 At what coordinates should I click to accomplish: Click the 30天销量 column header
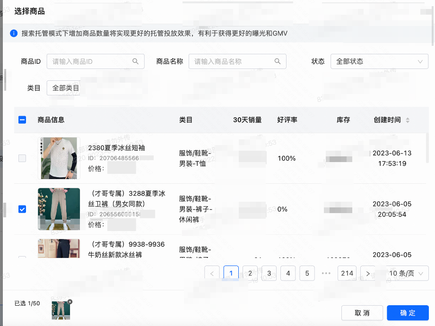247,120
